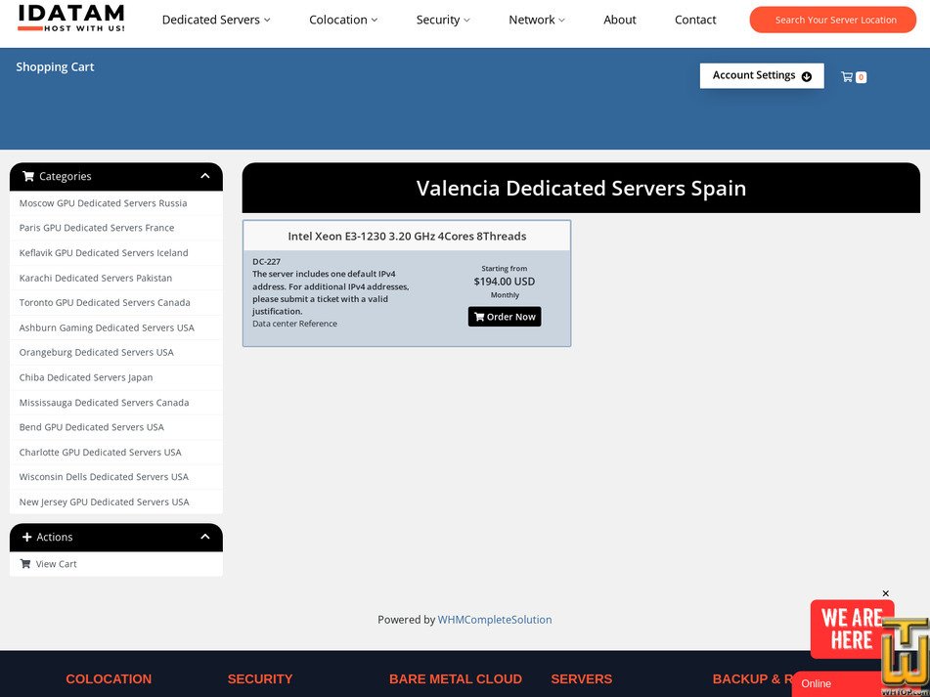Go to the About page
The width and height of the screenshot is (930, 697).
(620, 20)
